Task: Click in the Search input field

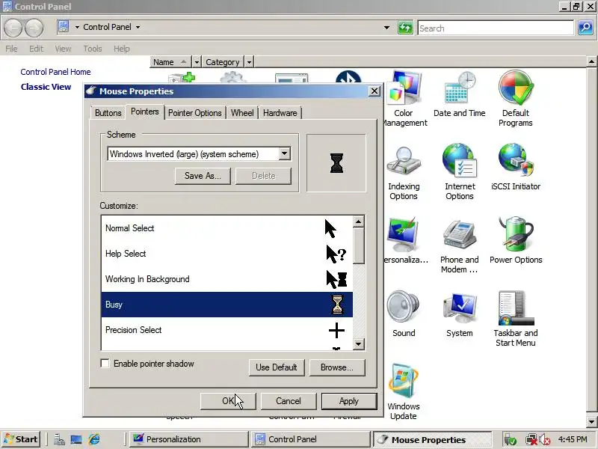Action: click(x=496, y=28)
